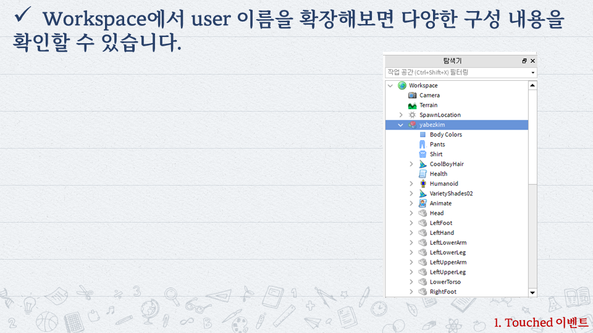The image size is (593, 333).
Task: Click the Health script icon
Action: (x=423, y=174)
